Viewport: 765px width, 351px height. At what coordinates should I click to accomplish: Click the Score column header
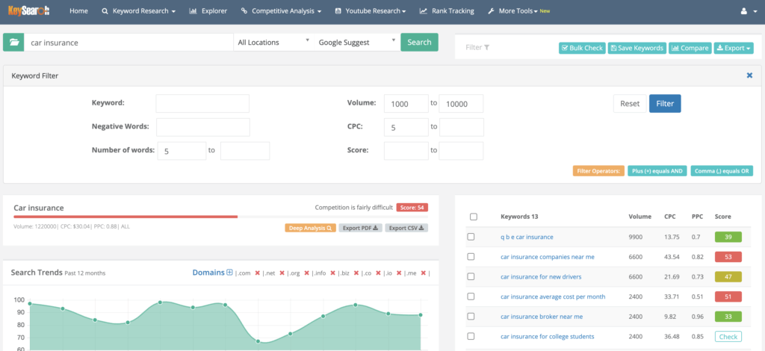click(x=722, y=217)
